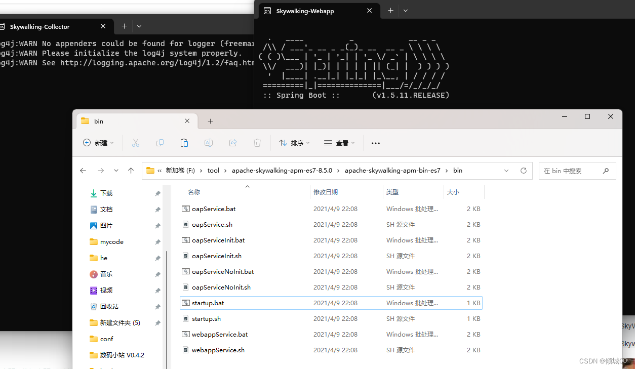Screen dimensions: 635x369
Task: Click the « hidden path chevron in address bar
Action: (160, 171)
